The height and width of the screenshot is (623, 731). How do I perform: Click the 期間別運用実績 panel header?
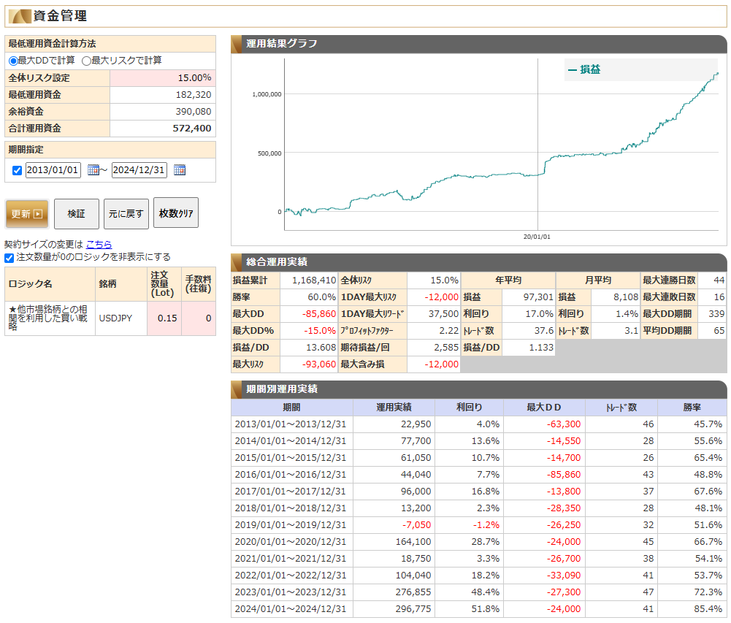479,389
